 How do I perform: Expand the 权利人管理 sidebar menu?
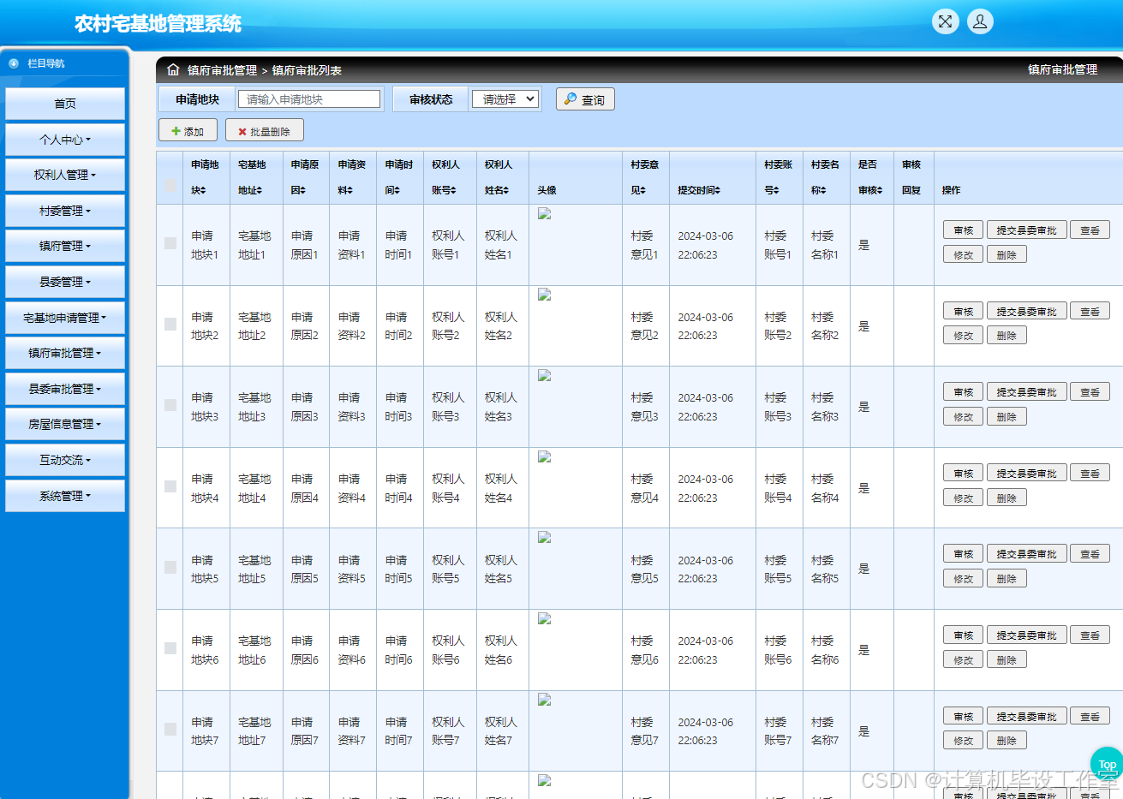pyautogui.click(x=65, y=175)
